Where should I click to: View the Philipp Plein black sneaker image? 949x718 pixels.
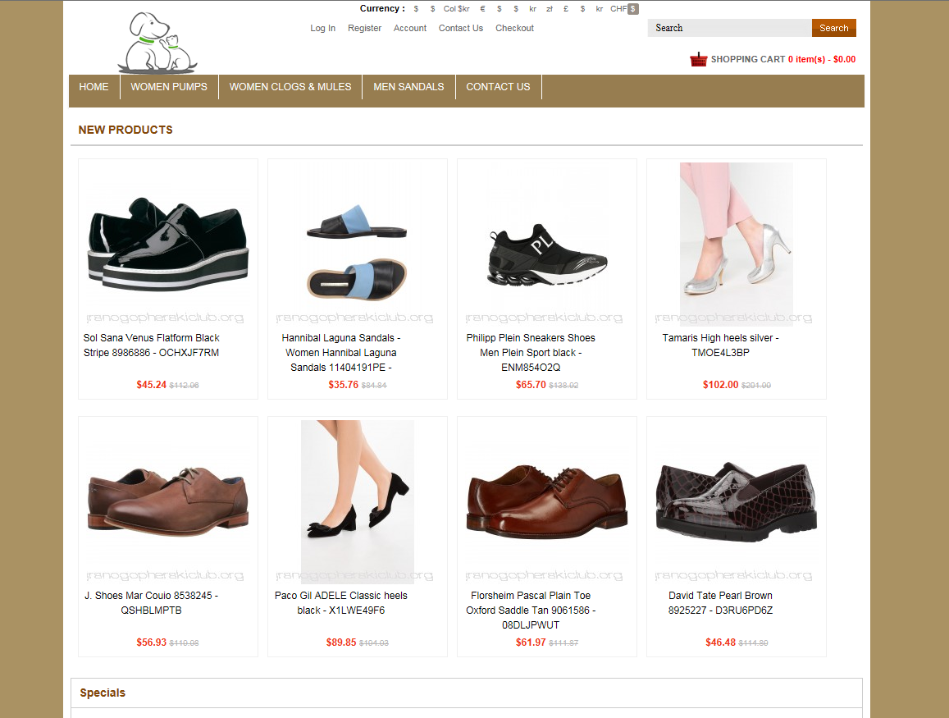tap(546, 245)
